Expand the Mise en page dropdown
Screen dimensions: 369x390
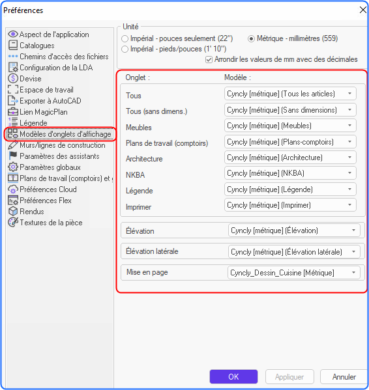(x=294, y=273)
